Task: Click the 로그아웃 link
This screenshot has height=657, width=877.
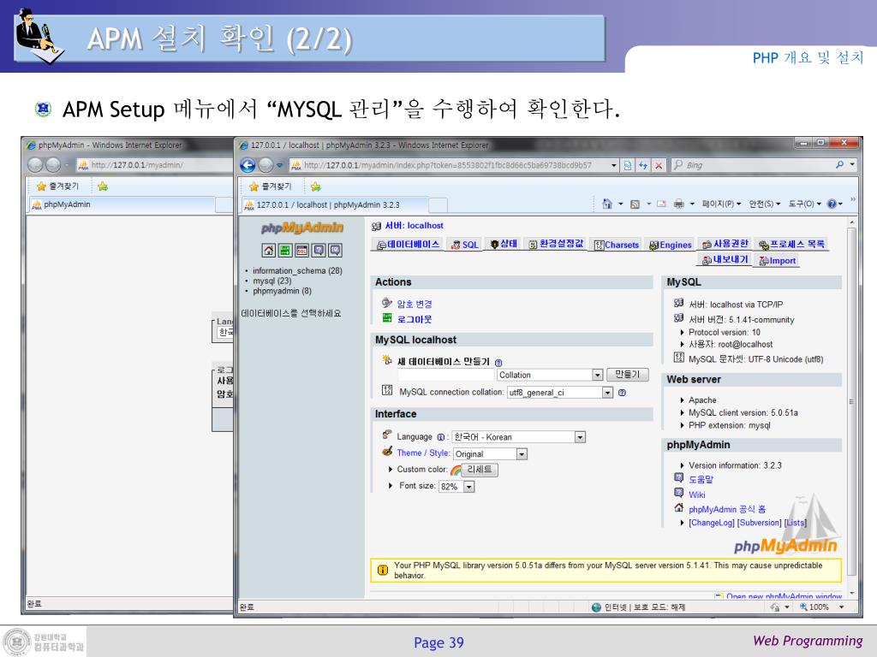Action: pyautogui.click(x=415, y=320)
